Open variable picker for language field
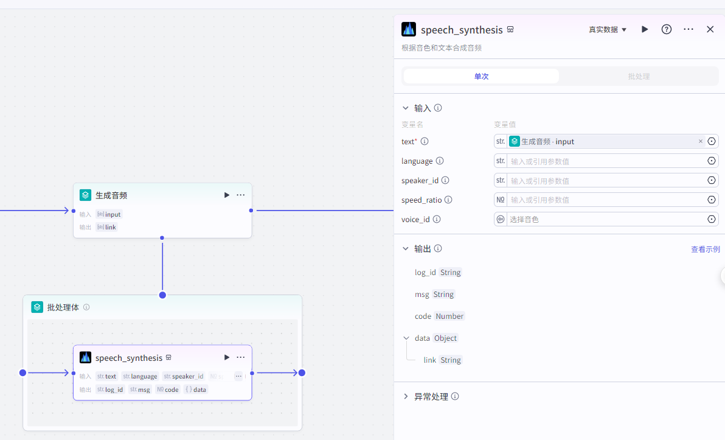The width and height of the screenshot is (725, 440). 711,161
